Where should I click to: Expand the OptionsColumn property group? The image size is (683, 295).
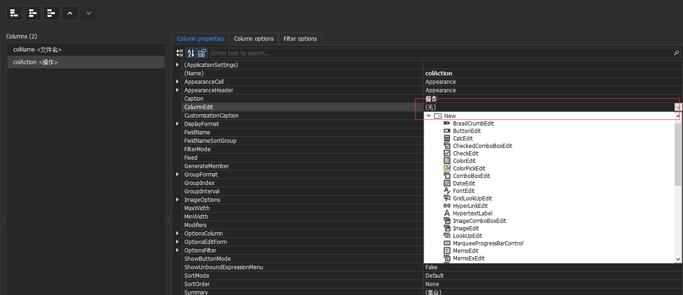point(177,233)
